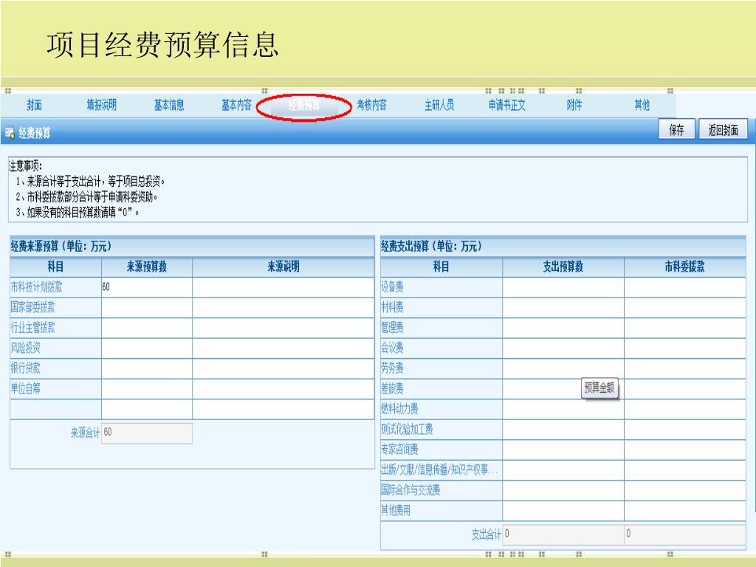Click 材料费 市科委拨款 field

pyautogui.click(x=685, y=308)
